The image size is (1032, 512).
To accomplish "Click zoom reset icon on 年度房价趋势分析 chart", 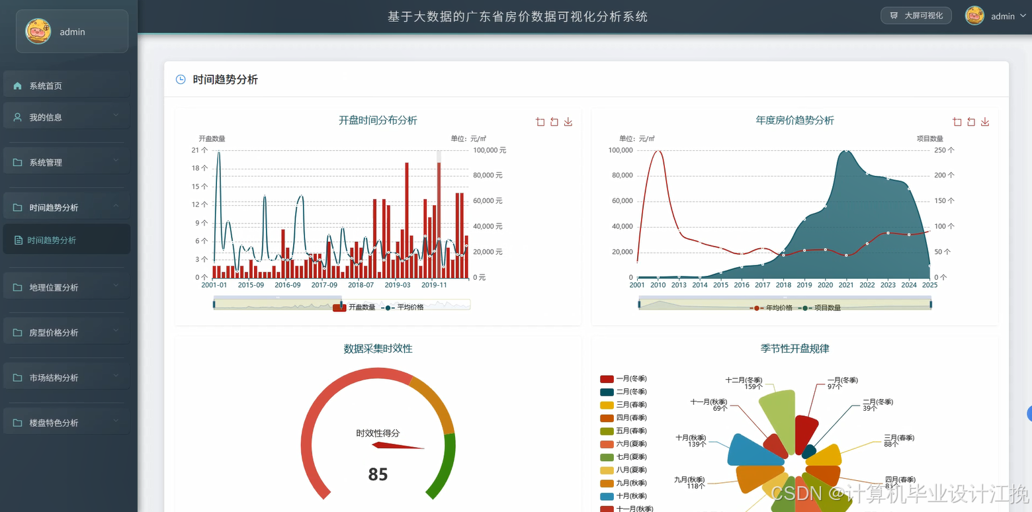I will pos(971,122).
